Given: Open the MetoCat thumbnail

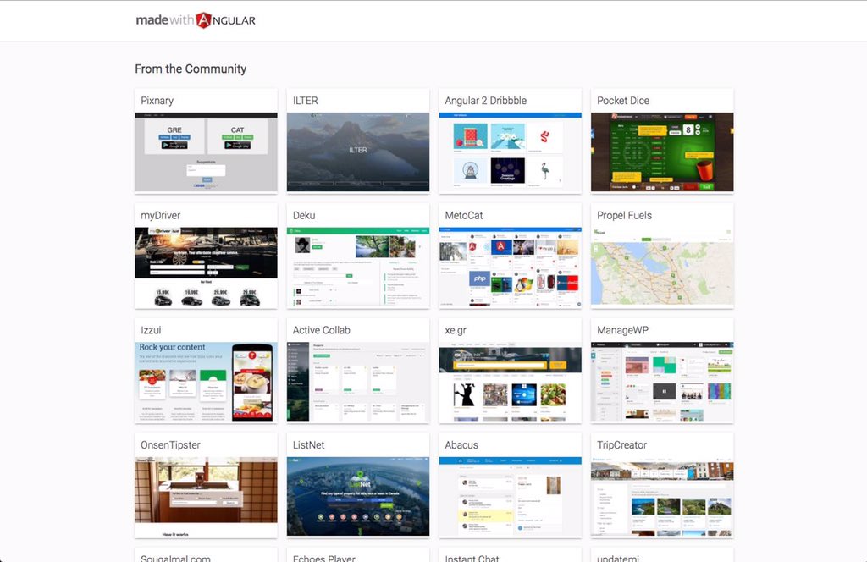Looking at the screenshot, I should pyautogui.click(x=510, y=267).
